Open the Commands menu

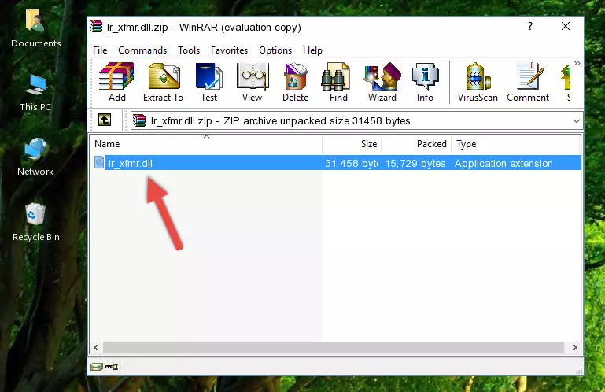(142, 50)
